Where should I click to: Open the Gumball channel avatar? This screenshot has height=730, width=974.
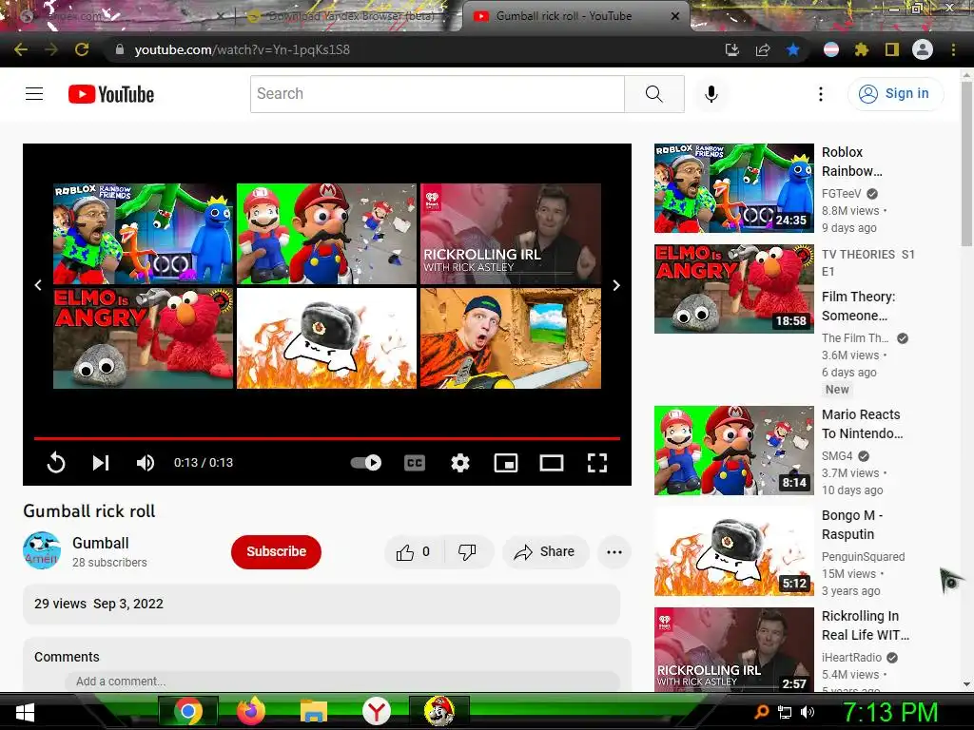(x=42, y=550)
